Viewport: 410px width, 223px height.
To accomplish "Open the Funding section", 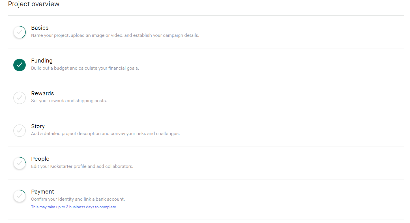I will (x=206, y=65).
